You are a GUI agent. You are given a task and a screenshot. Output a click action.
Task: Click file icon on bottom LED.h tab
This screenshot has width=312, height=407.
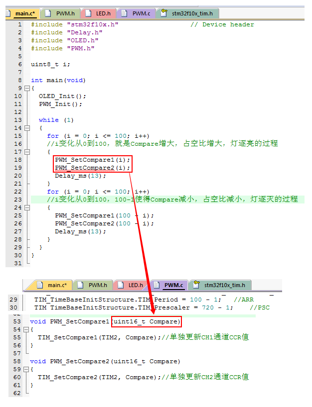point(121,285)
